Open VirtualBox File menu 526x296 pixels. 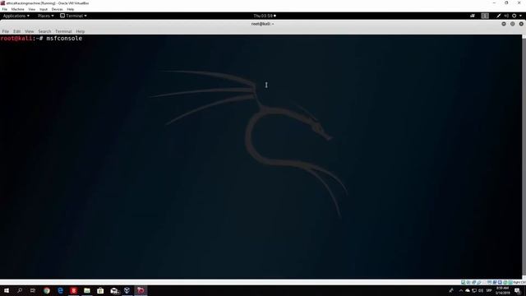pyautogui.click(x=4, y=9)
